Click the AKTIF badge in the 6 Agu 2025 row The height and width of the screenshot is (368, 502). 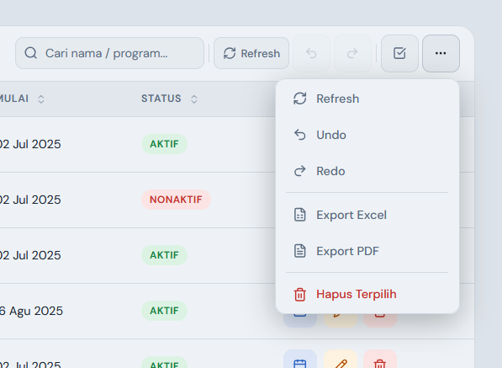164,311
